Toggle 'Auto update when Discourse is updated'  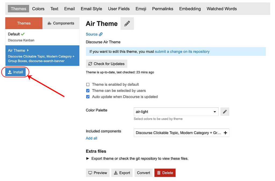tap(88, 97)
